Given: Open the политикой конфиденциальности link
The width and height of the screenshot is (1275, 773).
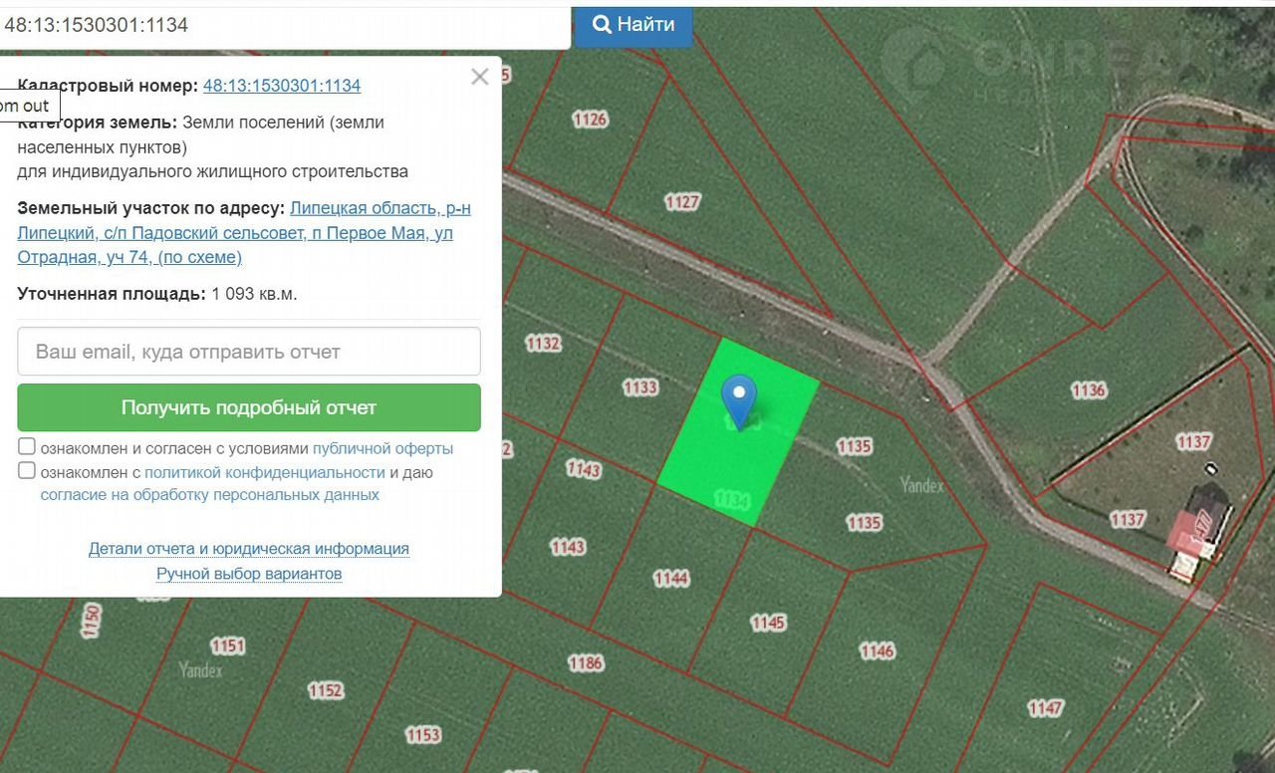Looking at the screenshot, I should (x=265, y=472).
